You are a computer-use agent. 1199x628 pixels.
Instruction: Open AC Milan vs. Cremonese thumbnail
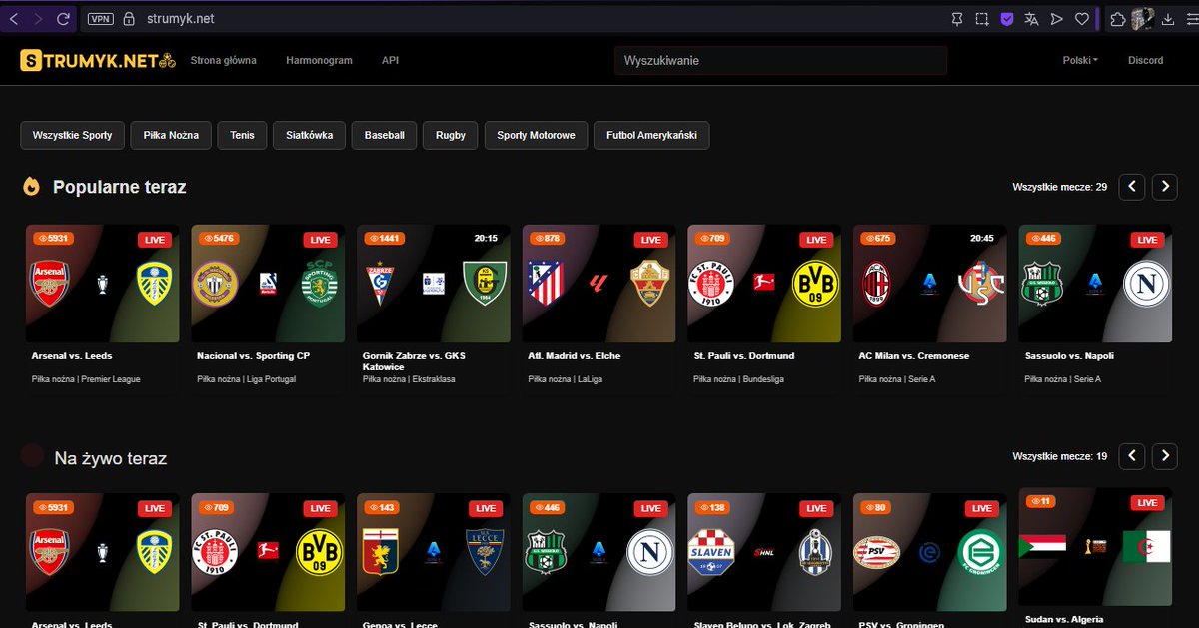pos(929,284)
